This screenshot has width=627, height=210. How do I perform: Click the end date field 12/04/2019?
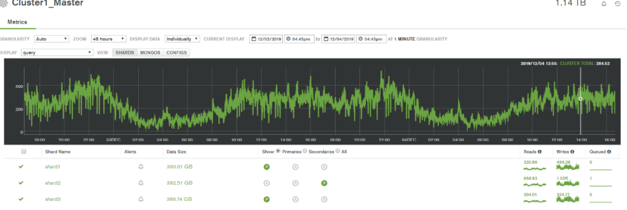(338, 39)
